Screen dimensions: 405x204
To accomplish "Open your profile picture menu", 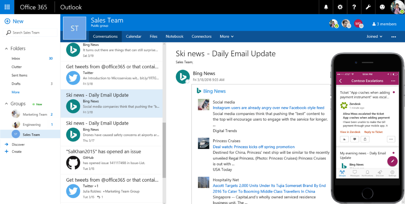I will [x=397, y=7].
